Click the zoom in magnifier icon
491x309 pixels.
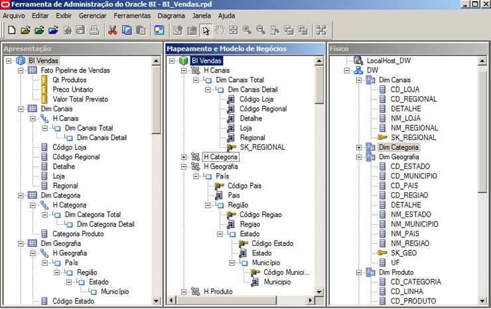tap(247, 31)
